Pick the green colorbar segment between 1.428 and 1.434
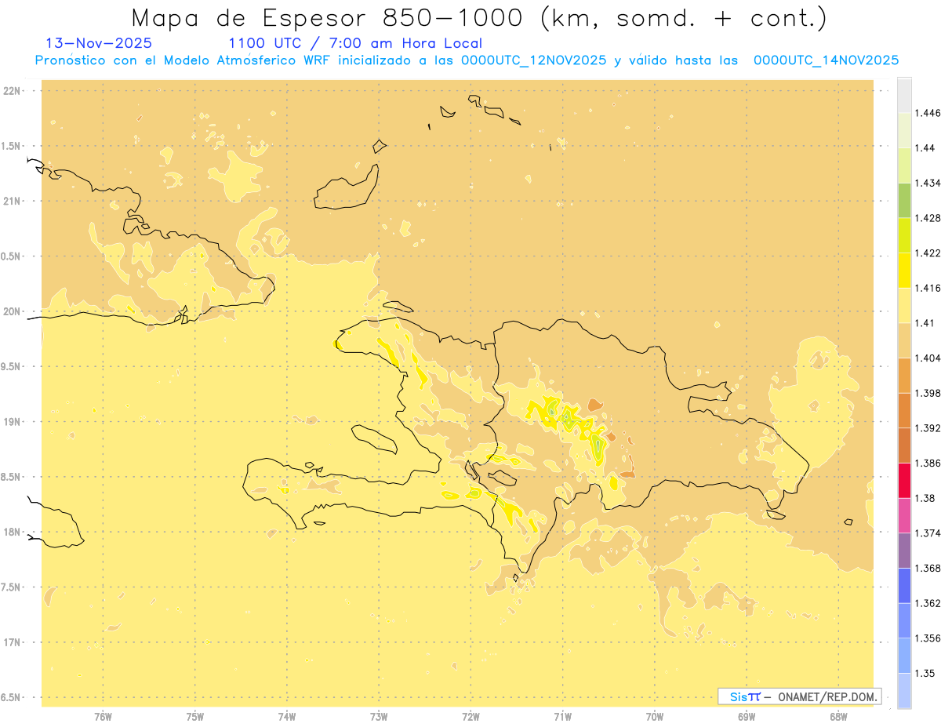Image resolution: width=941 pixels, height=727 pixels. click(x=904, y=200)
